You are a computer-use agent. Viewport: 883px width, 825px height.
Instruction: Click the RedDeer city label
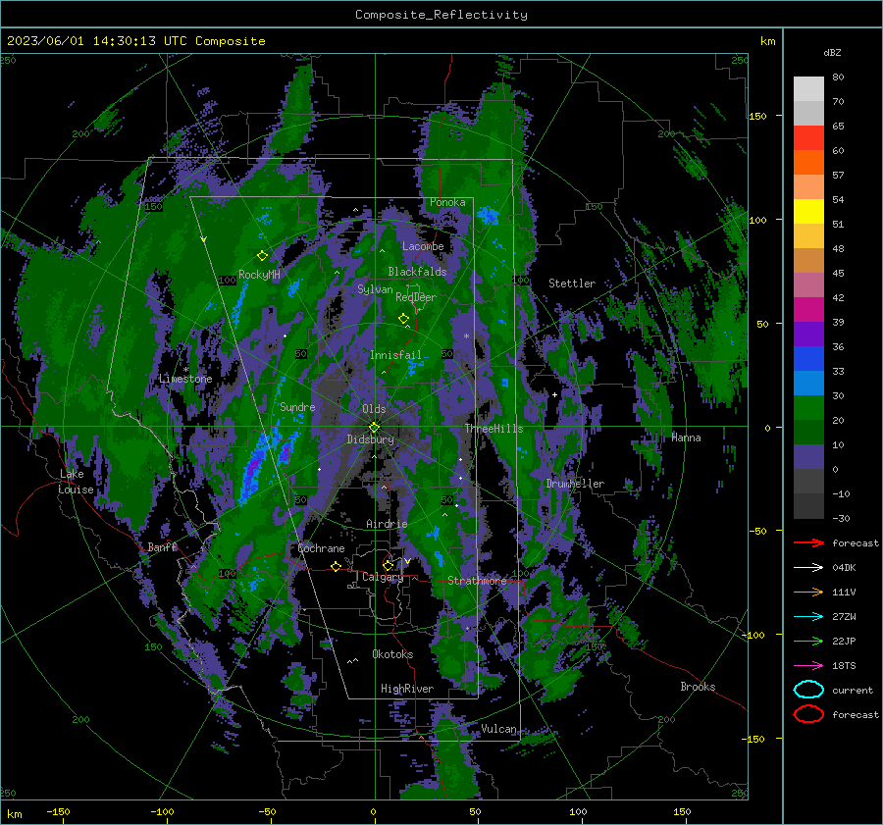point(416,297)
